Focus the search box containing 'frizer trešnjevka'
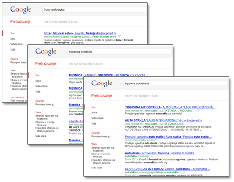This screenshot has height=182, width=234. [x=94, y=10]
